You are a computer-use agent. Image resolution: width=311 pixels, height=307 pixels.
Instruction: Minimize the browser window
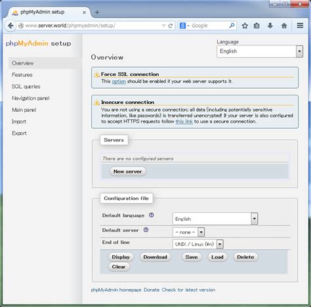click(x=276, y=4)
